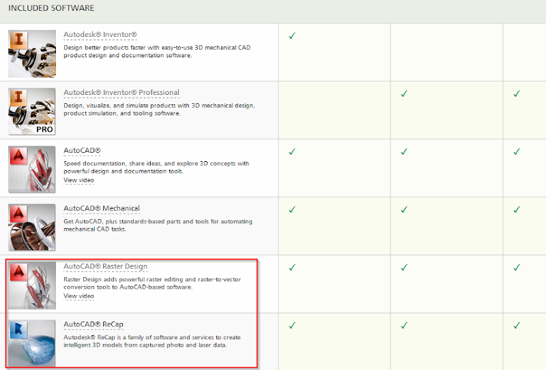This screenshot has height=370, width=546.
Task: Open the AutoCAD® product link
Action: [x=82, y=150]
